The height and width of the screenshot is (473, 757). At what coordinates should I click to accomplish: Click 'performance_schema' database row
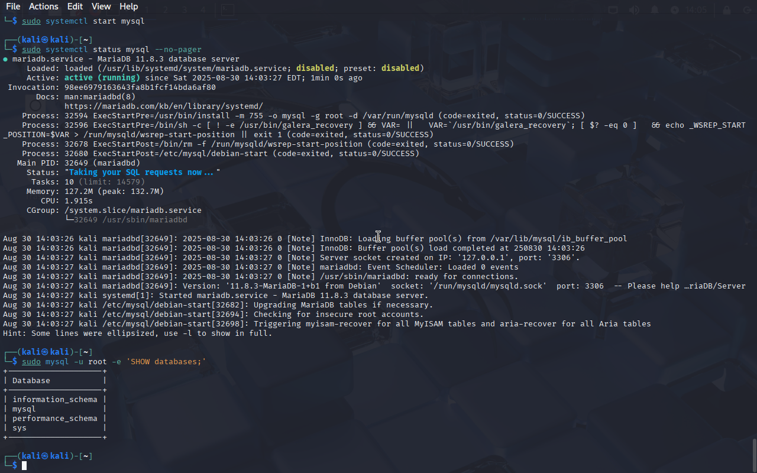coord(55,419)
